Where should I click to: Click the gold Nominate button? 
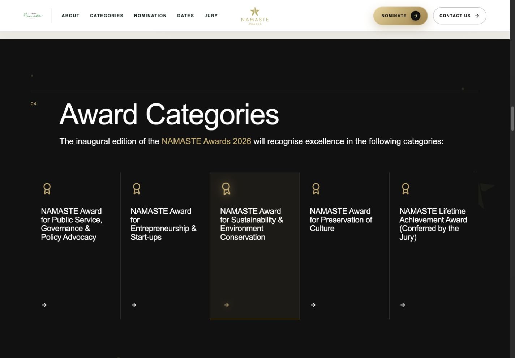pos(400,16)
